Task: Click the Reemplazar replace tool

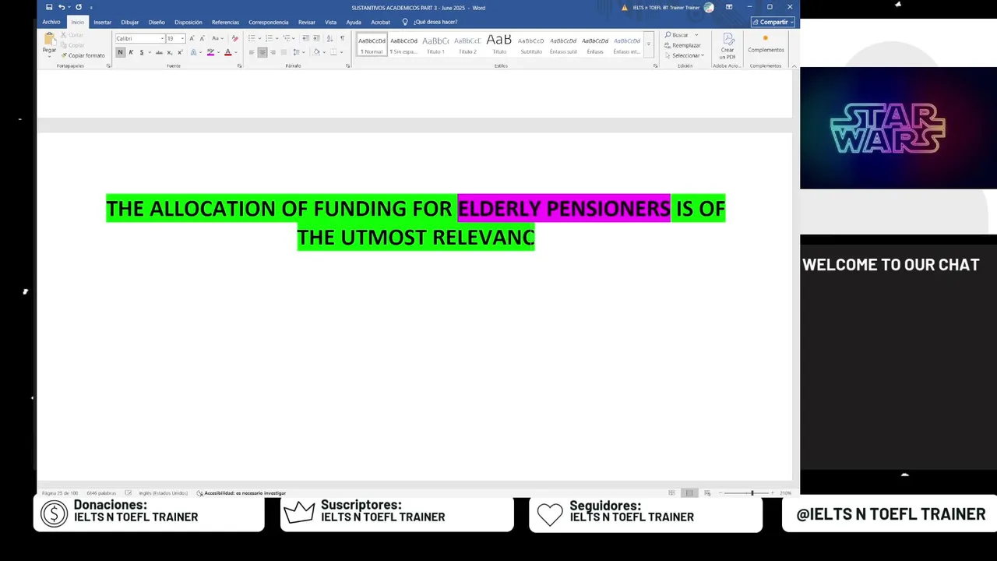Action: 682,45
